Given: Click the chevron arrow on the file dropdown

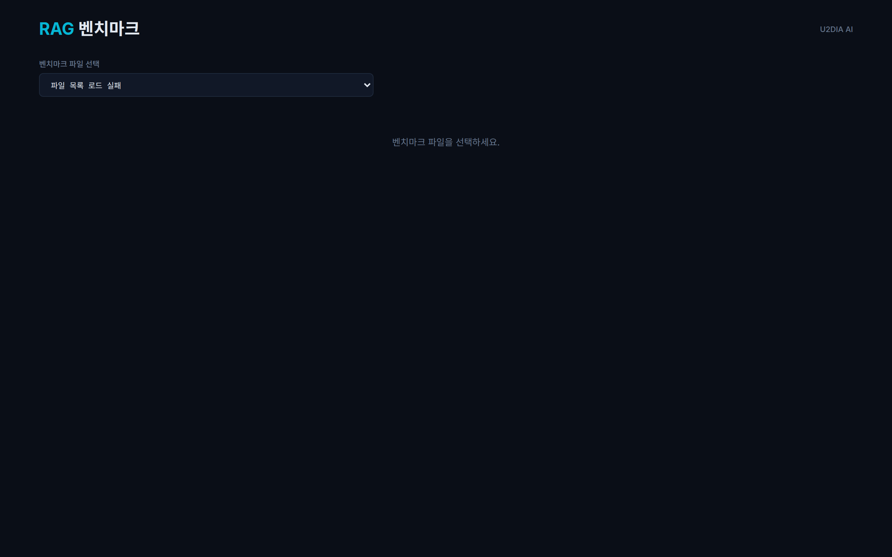Looking at the screenshot, I should [x=367, y=85].
